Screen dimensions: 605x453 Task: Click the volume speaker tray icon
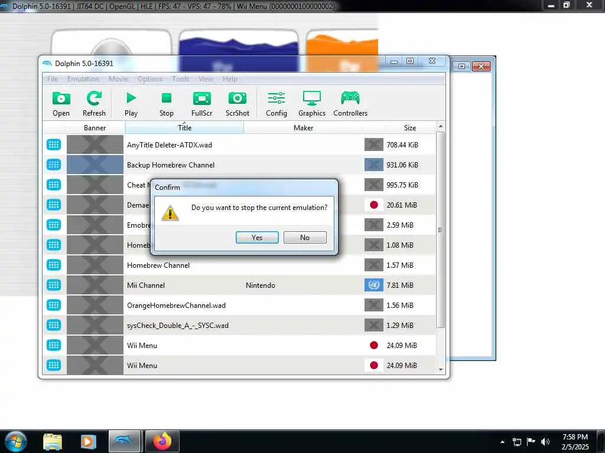point(545,442)
